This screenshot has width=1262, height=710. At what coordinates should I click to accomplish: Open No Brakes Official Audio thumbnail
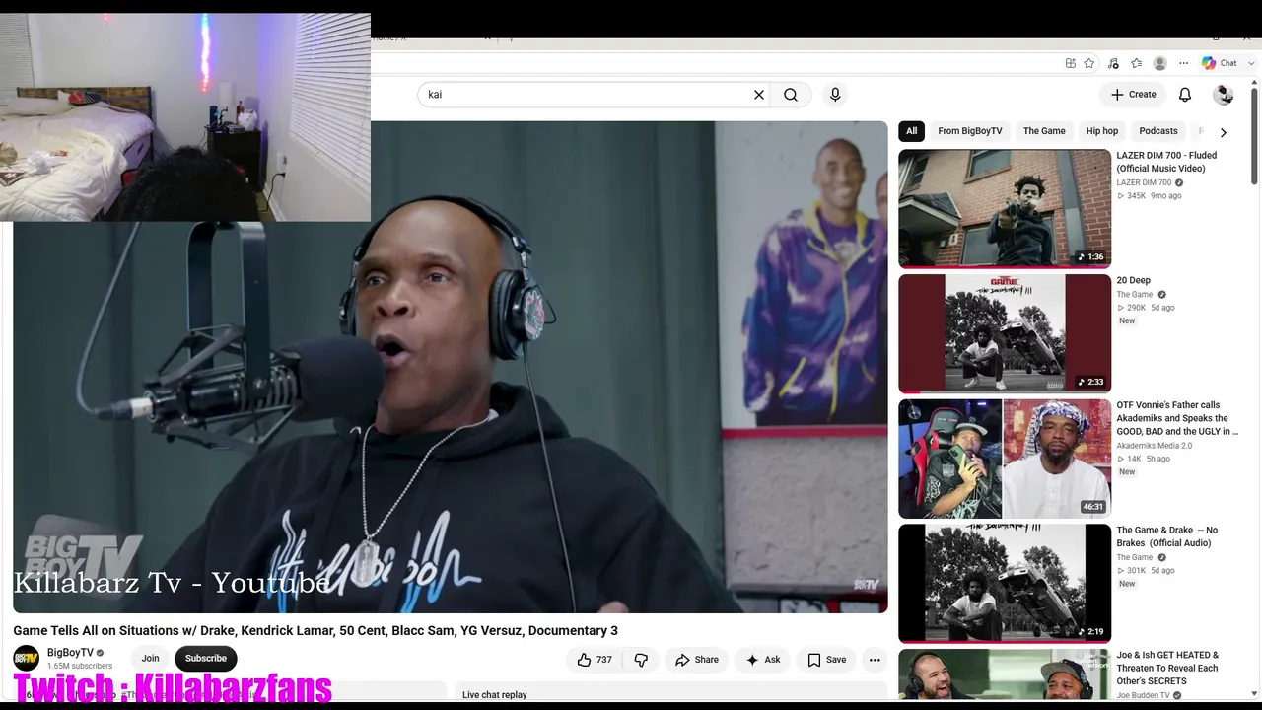(1005, 584)
